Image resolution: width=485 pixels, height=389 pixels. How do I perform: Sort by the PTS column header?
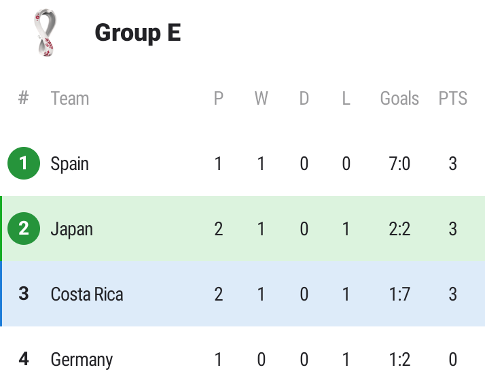[453, 99]
